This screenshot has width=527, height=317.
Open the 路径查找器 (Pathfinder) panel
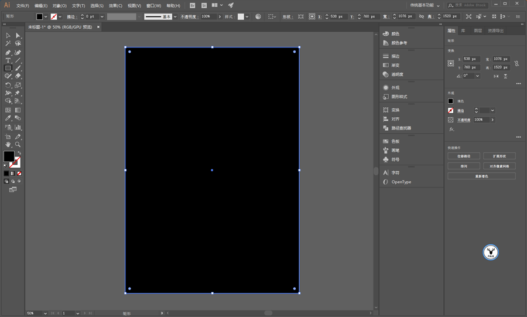click(x=401, y=128)
